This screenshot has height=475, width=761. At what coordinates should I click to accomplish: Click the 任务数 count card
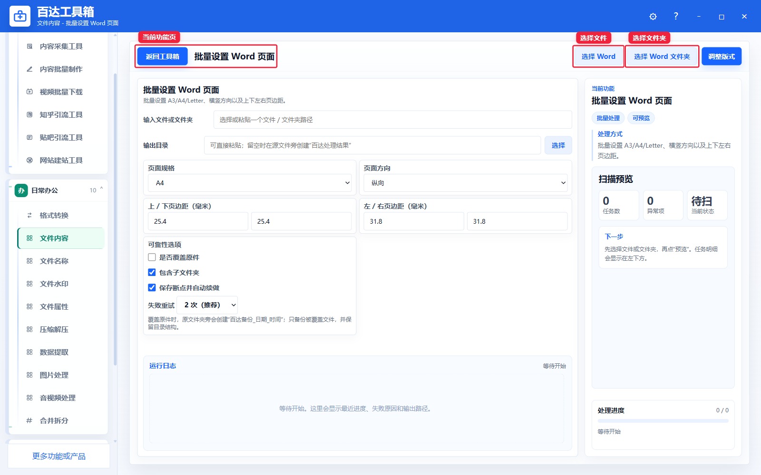pyautogui.click(x=618, y=205)
